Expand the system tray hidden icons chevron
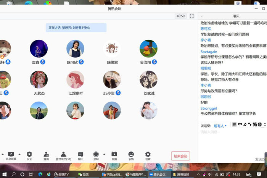 click(198, 175)
